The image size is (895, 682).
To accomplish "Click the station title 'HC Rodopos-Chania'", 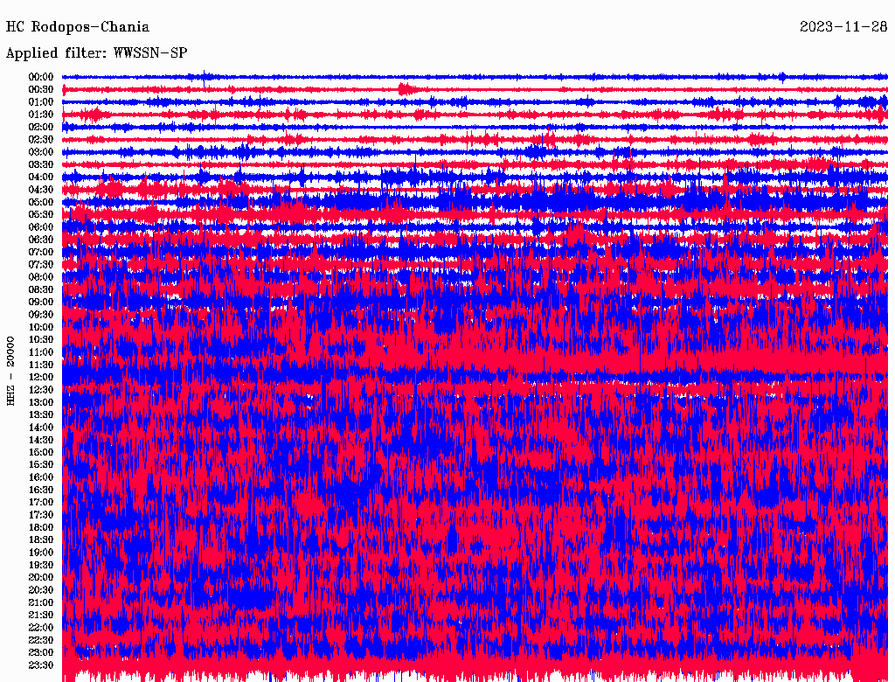I will 78,27.
